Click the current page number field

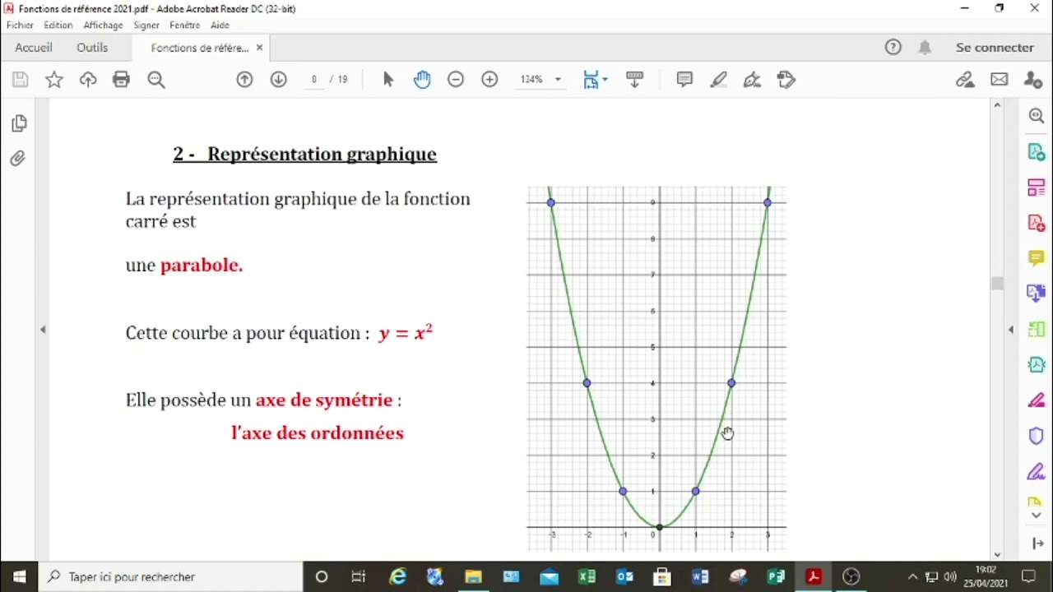313,80
